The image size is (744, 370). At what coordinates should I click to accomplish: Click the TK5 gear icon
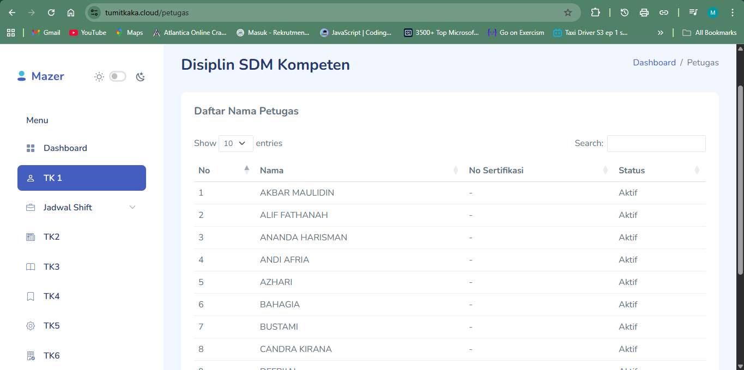pyautogui.click(x=31, y=326)
